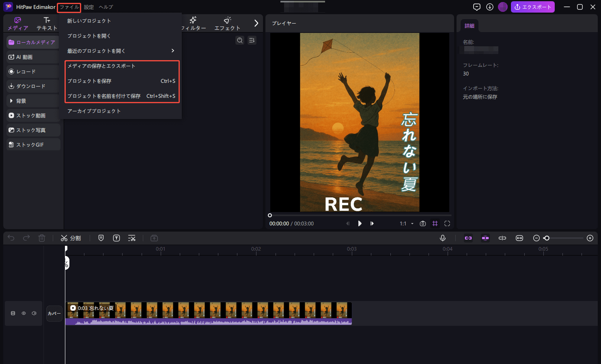Take a snapshot with the camera icon
Viewport: 601px width, 364px height.
point(423,223)
